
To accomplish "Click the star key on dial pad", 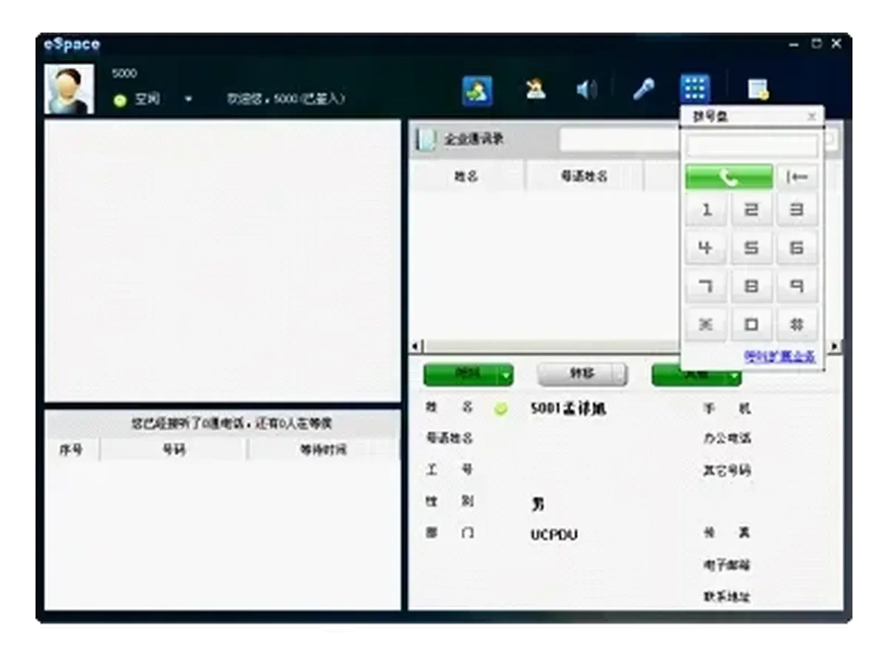I will coord(706,324).
